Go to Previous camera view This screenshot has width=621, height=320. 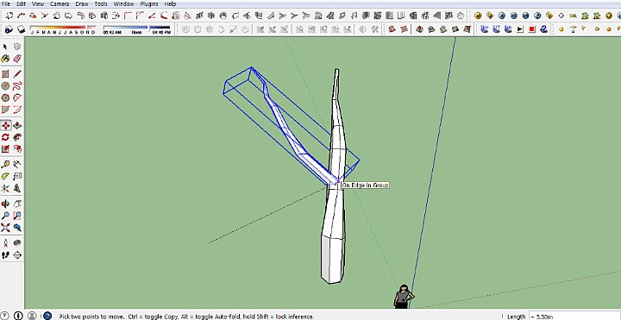pyautogui.click(x=17, y=228)
